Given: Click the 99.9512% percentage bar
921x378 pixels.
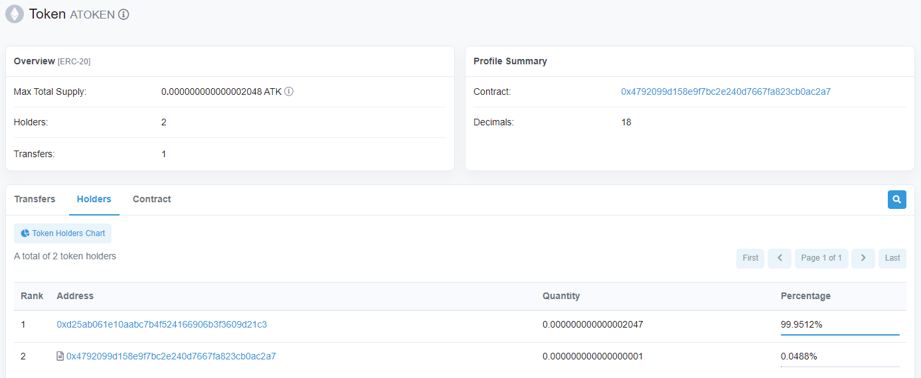Looking at the screenshot, I should click(840, 335).
